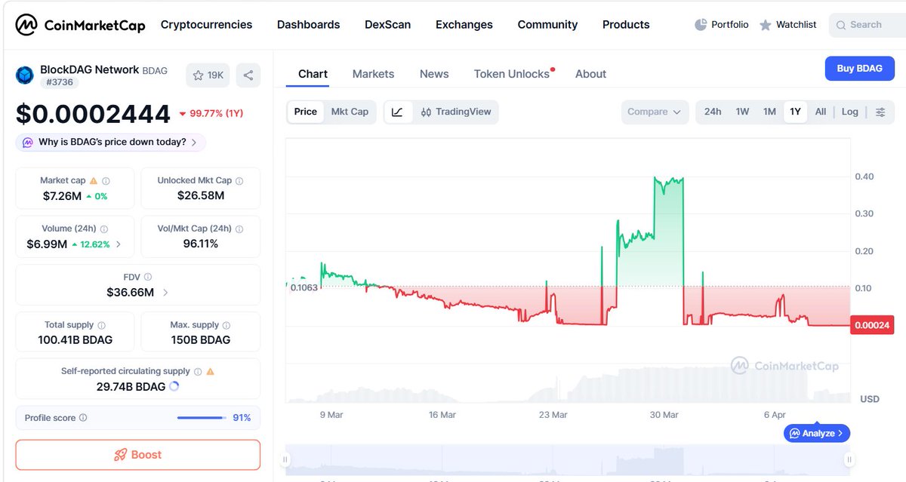Image resolution: width=906 pixels, height=482 pixels.
Task: Open Products menu
Action: (626, 25)
